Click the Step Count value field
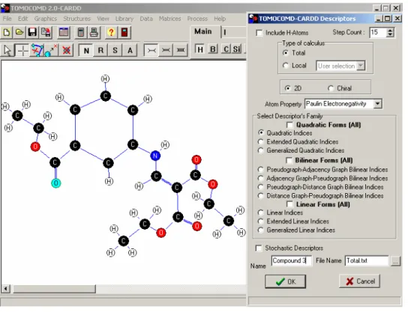 pos(378,33)
